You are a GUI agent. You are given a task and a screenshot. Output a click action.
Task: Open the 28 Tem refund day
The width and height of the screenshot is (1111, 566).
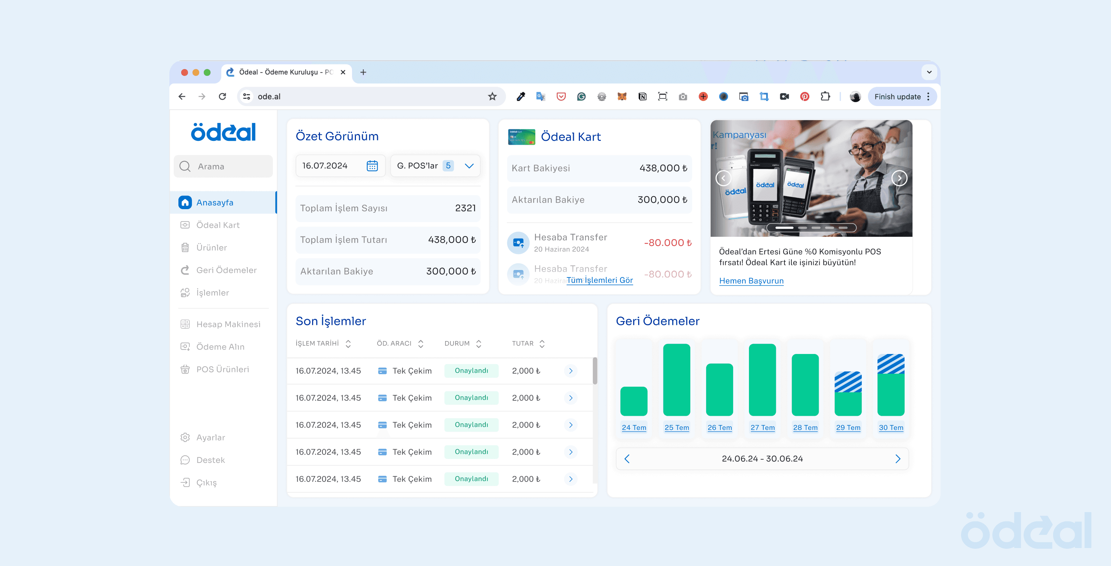pyautogui.click(x=805, y=428)
